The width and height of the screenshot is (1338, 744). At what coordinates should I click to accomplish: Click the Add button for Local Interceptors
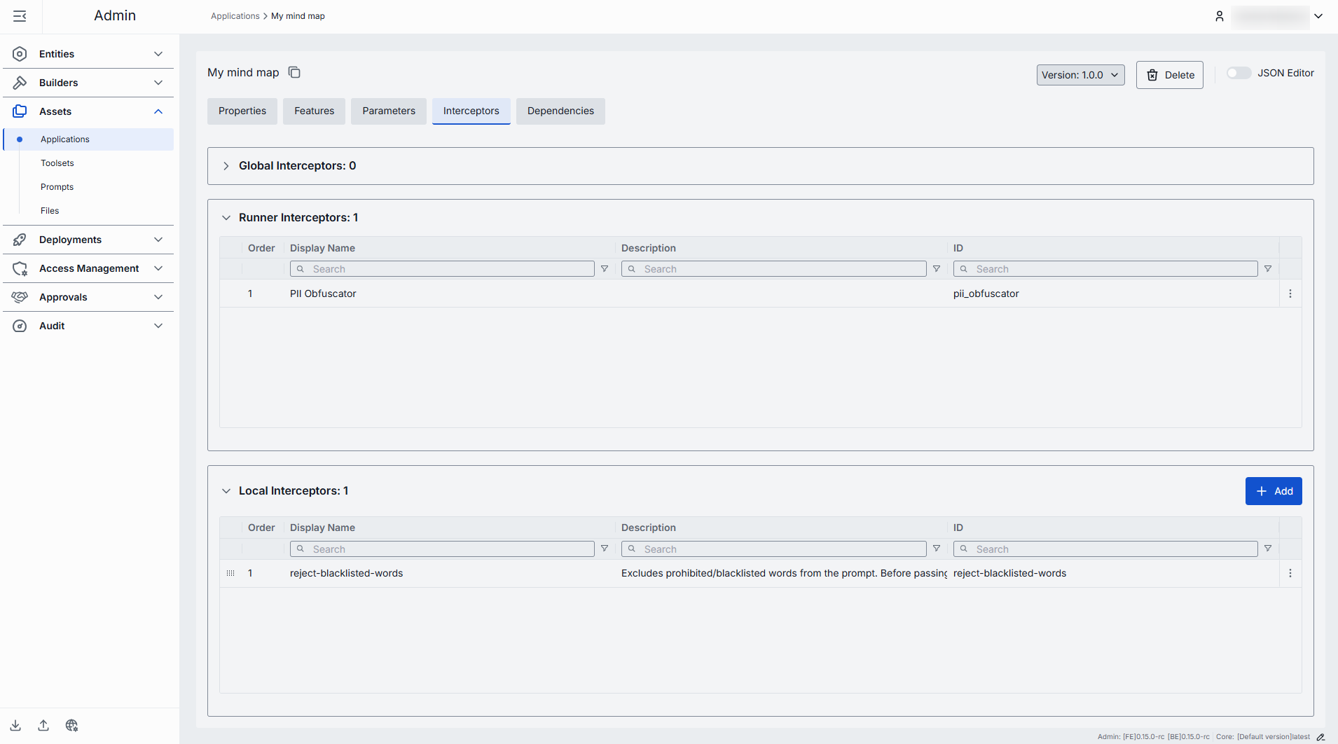tap(1273, 491)
